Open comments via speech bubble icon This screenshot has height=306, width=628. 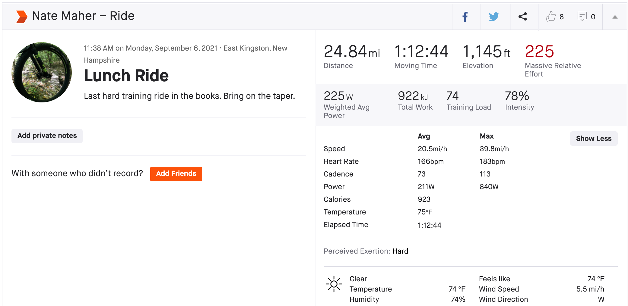pos(582,17)
